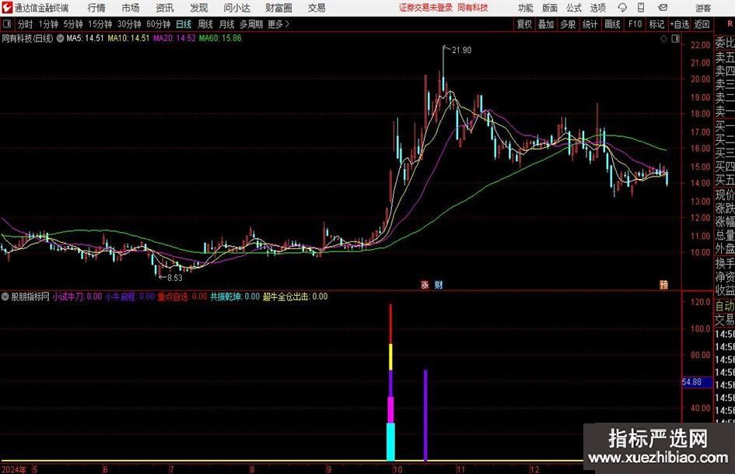This screenshot has height=474, width=735.
Task: Open the 资讯 menu
Action: [165, 8]
